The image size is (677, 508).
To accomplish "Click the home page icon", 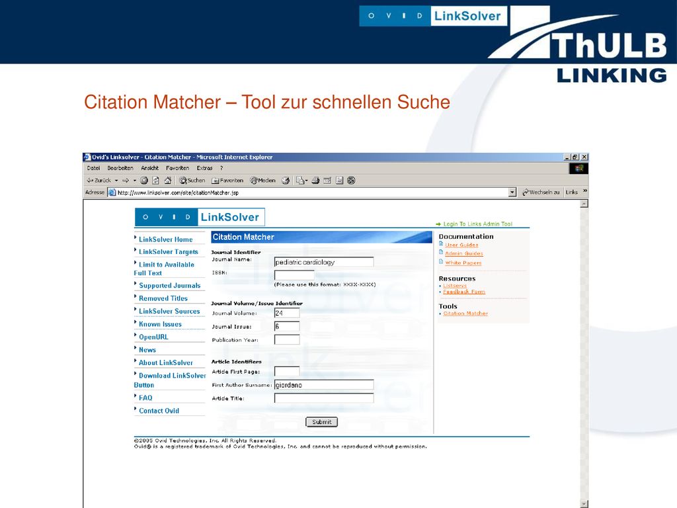I will click(x=168, y=181).
